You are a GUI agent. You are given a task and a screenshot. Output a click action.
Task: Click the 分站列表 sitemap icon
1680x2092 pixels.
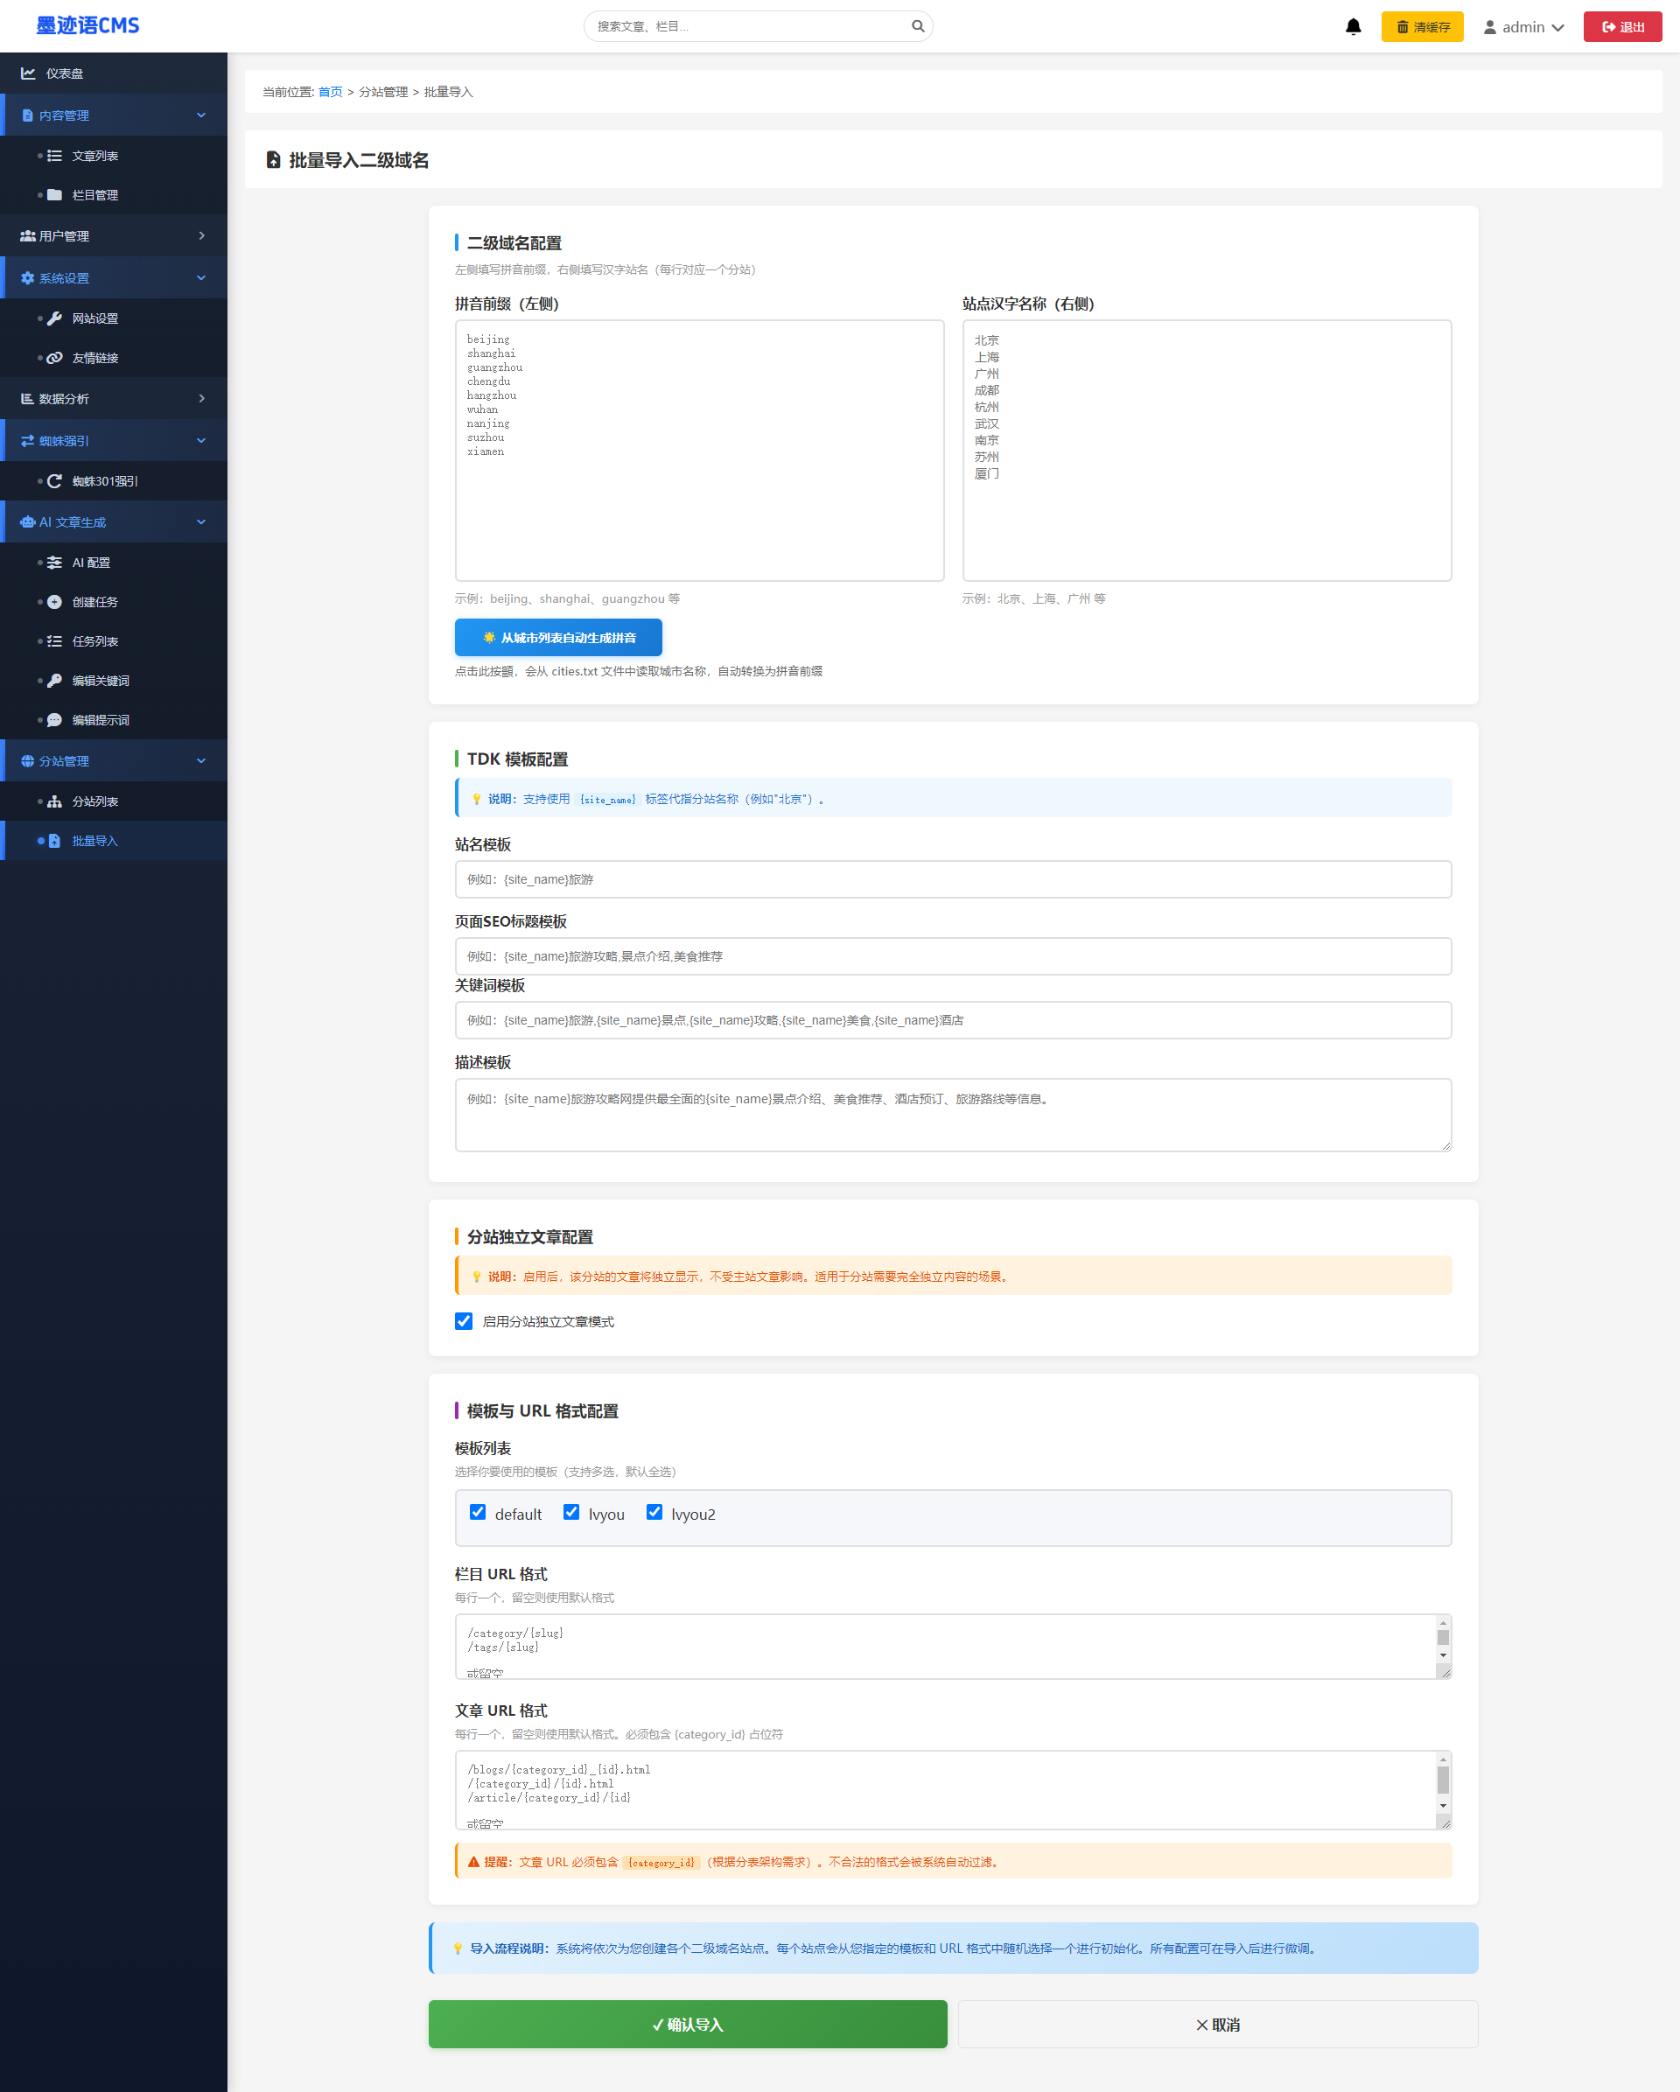pos(54,801)
